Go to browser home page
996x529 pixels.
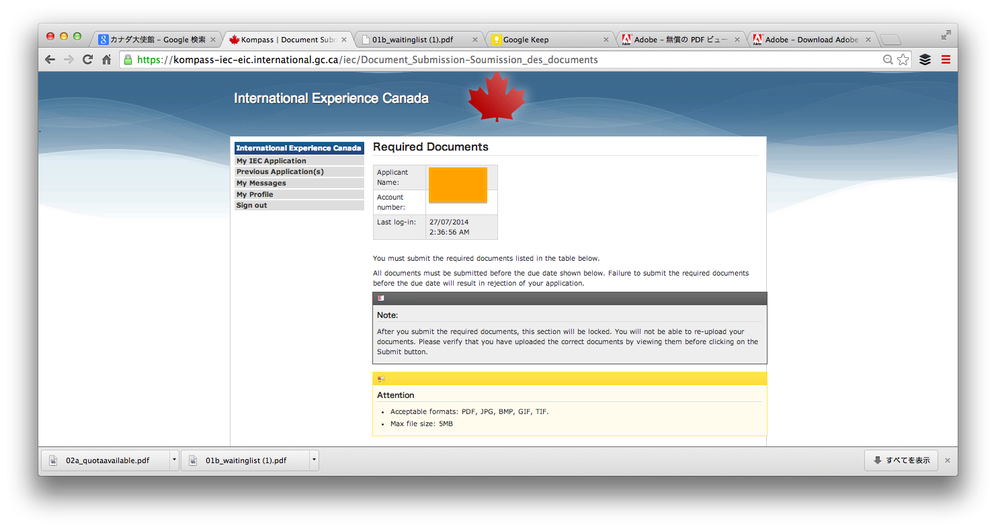106,60
